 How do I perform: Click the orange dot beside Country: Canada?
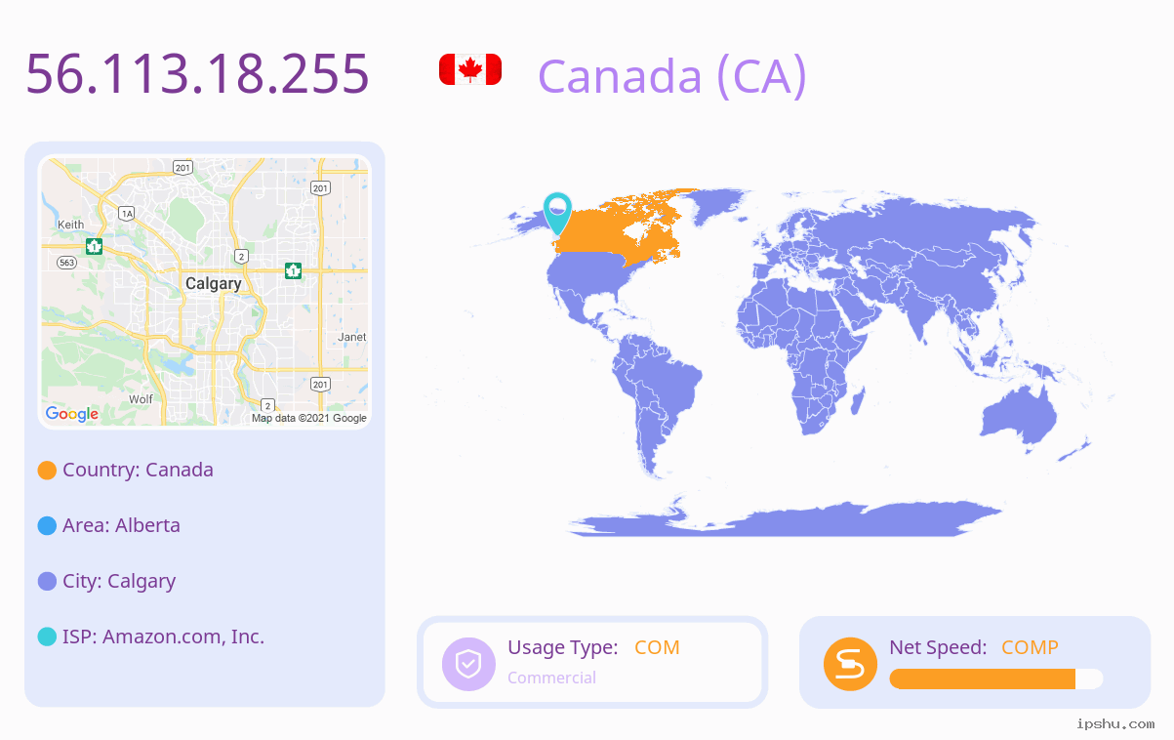47,471
